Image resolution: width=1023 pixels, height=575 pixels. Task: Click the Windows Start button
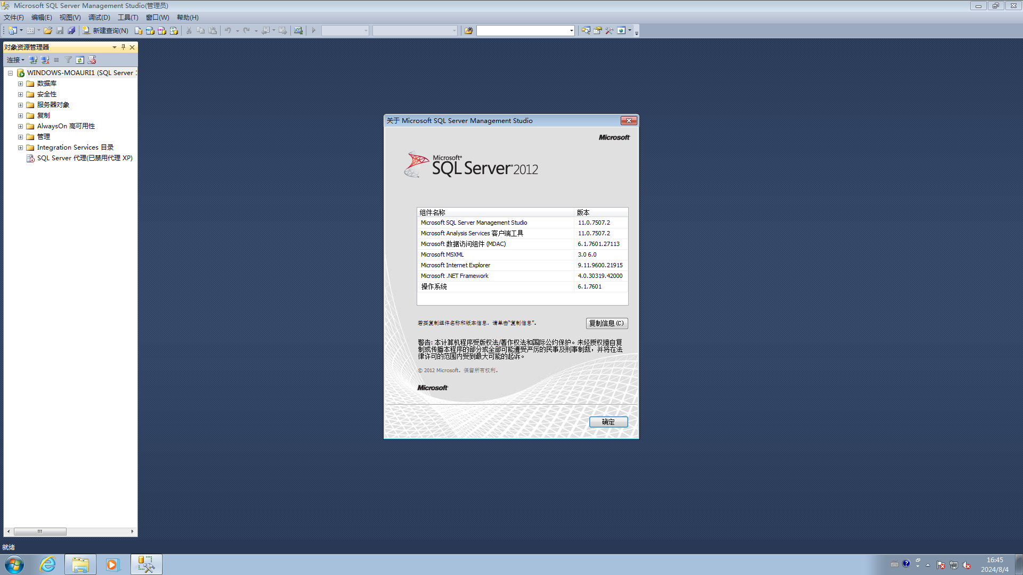pyautogui.click(x=14, y=564)
